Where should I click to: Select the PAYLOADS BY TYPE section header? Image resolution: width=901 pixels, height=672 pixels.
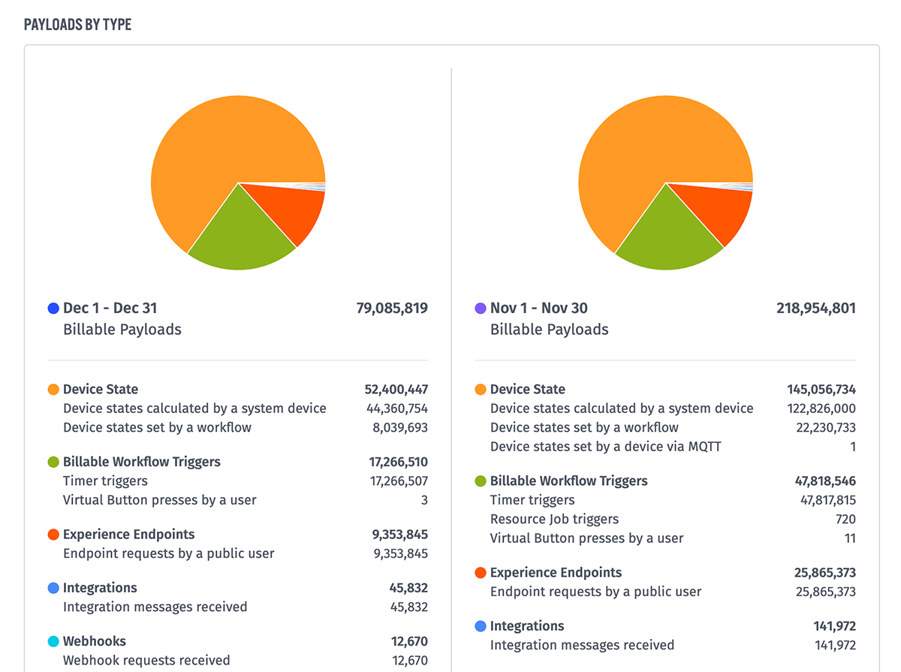78,24
